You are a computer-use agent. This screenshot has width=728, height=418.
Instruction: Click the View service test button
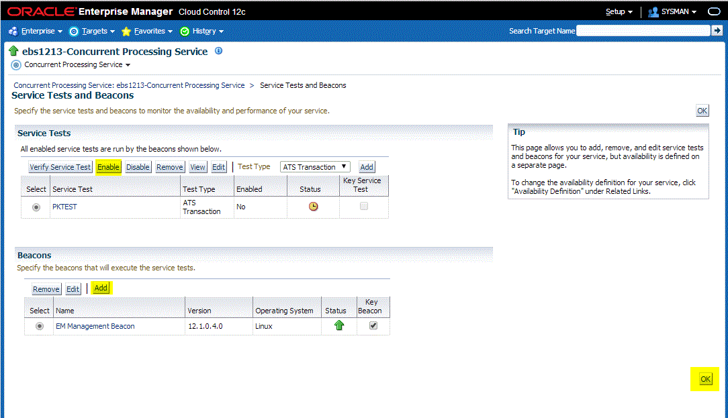[198, 167]
